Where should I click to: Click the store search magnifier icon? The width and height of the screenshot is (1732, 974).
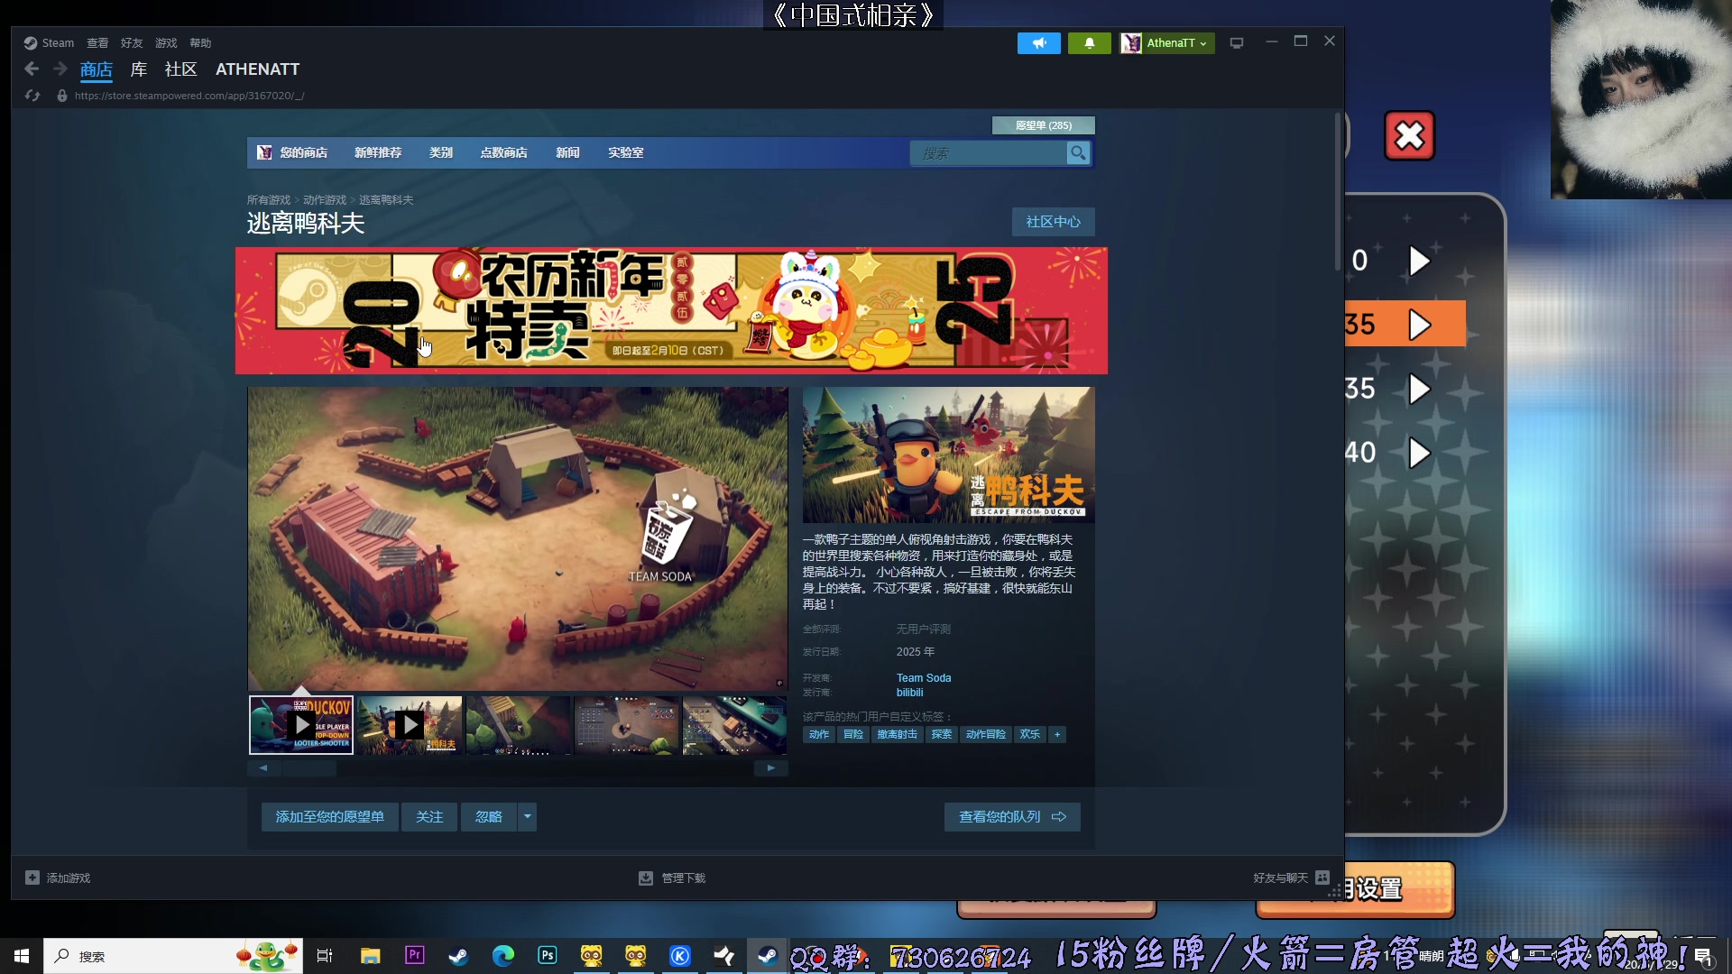point(1078,153)
